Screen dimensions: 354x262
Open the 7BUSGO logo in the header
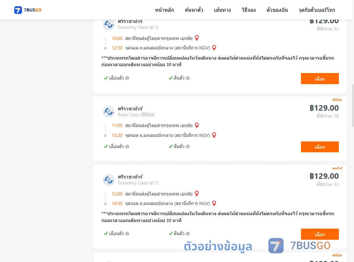(x=28, y=10)
